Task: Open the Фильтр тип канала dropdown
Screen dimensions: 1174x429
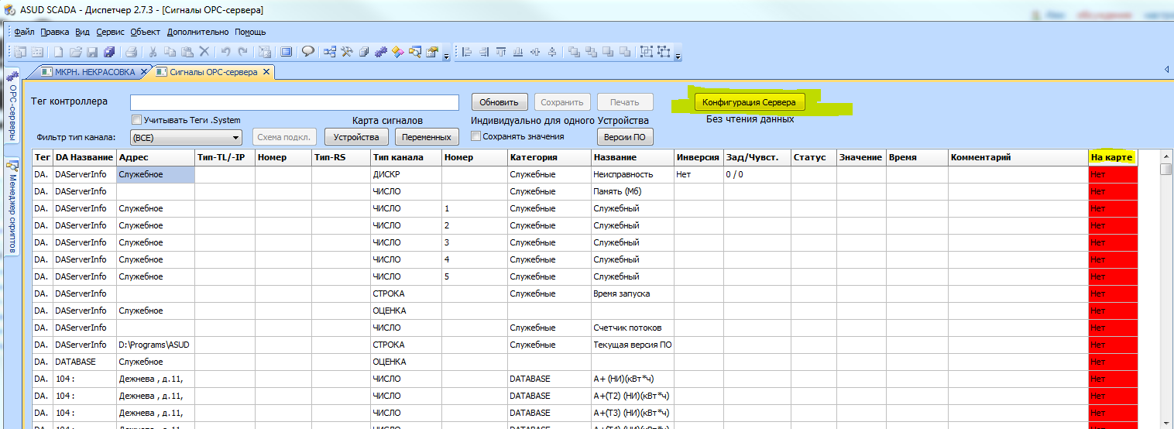Action: pos(186,138)
